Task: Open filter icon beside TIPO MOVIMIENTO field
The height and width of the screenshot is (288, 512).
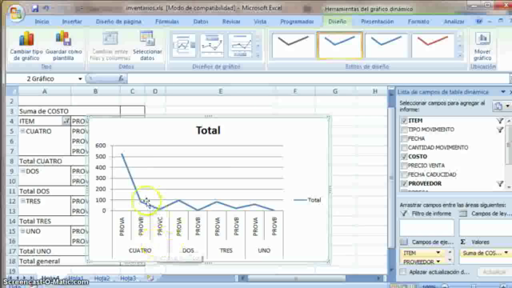Action: pos(500,130)
